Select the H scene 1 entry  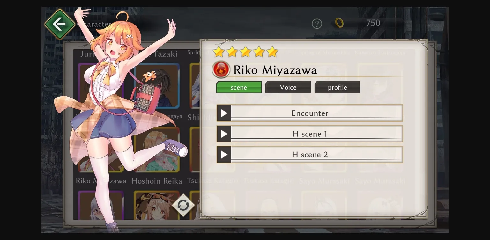point(310,134)
